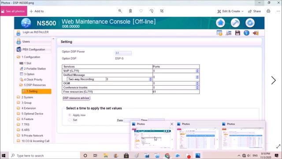Open the blue information icon
The width and height of the screenshot is (282, 159).
(246, 33)
